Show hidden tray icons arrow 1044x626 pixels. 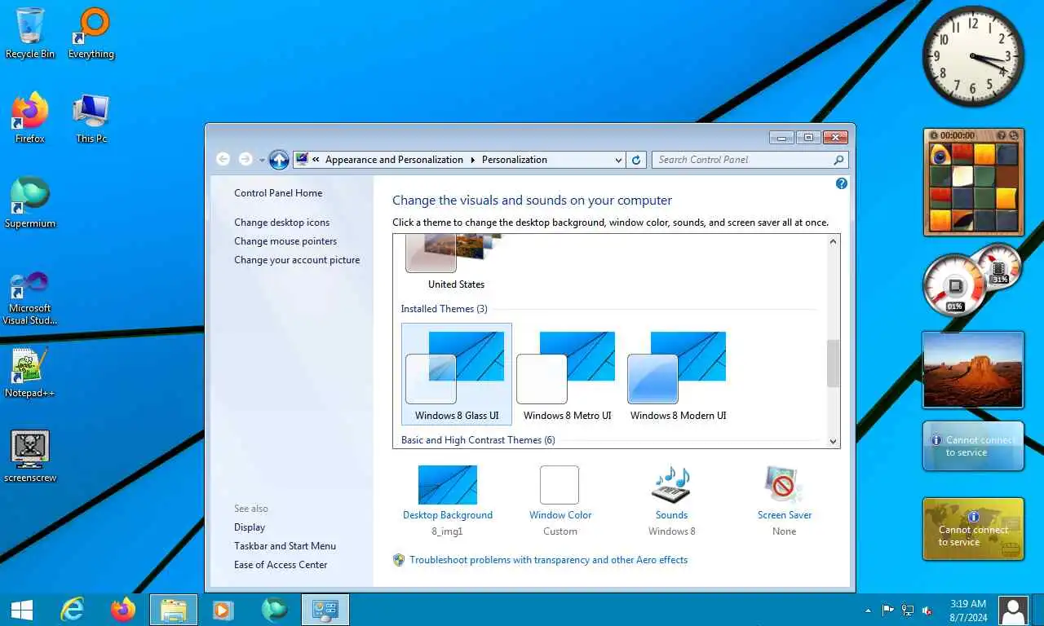(868, 610)
